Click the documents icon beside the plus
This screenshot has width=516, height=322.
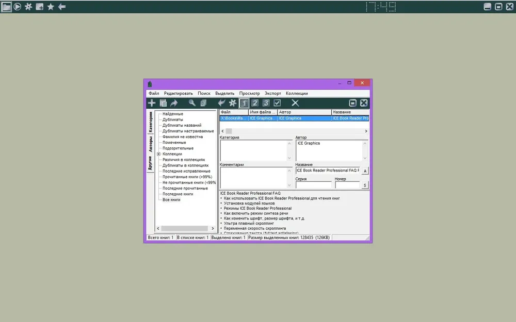[x=163, y=103]
